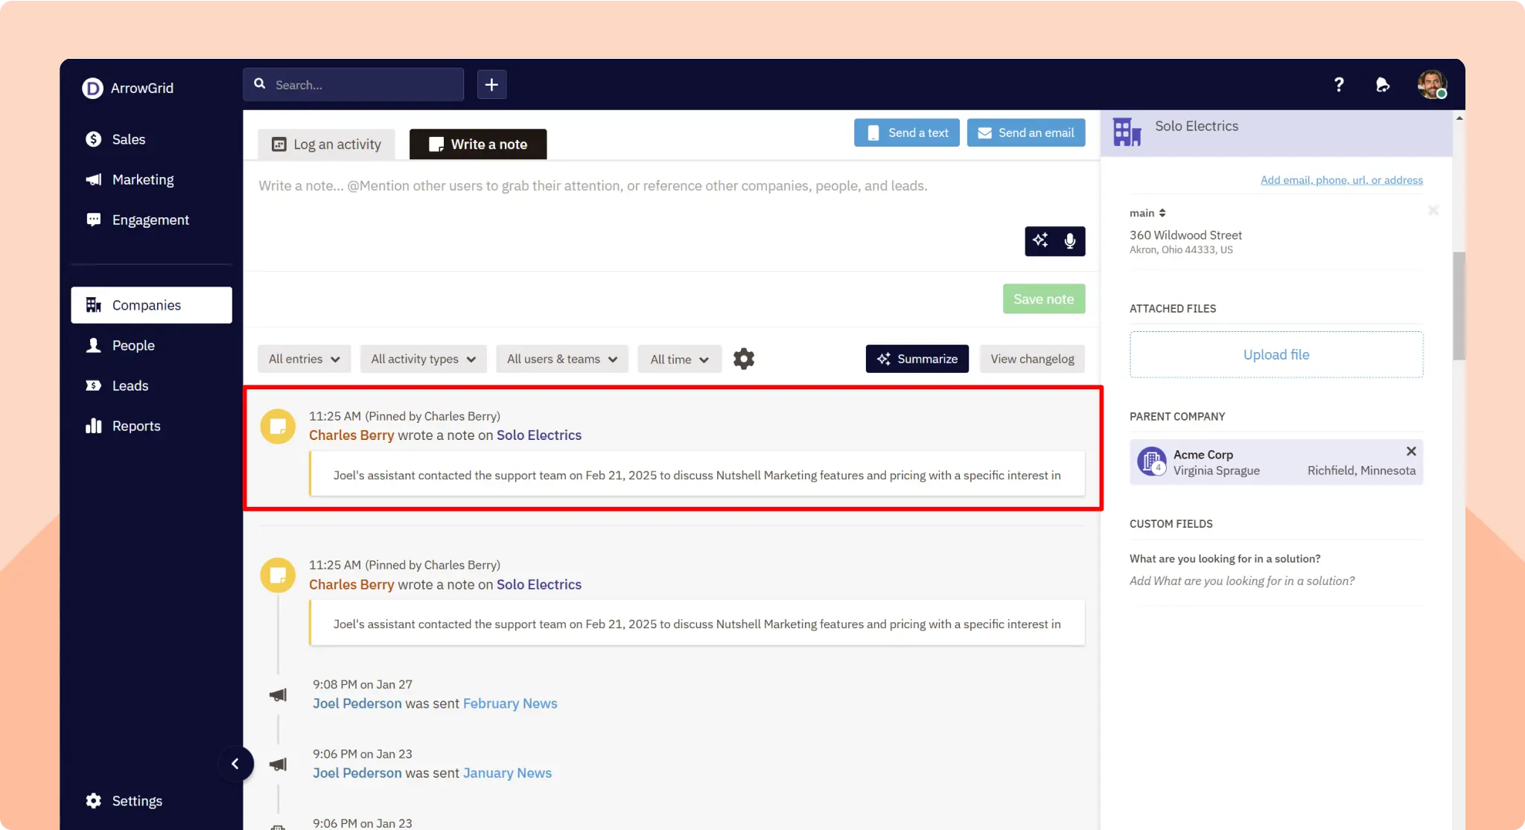Switch to the Log an activity tab

[x=326, y=144]
